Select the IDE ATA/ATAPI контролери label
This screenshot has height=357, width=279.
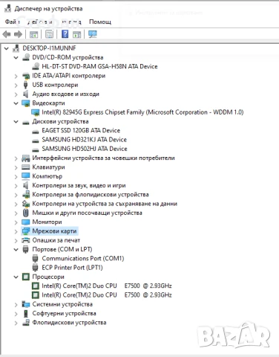(69, 76)
